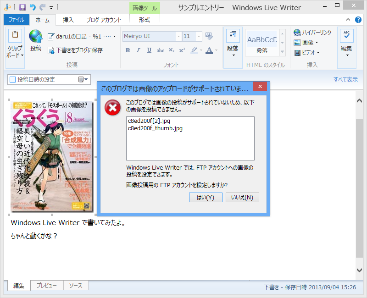Open help with the question mark icon
367x298 pixels.
(x=358, y=20)
